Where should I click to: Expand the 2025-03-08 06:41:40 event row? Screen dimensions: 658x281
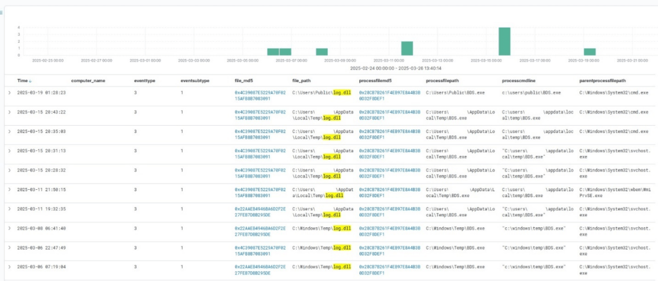click(10, 228)
